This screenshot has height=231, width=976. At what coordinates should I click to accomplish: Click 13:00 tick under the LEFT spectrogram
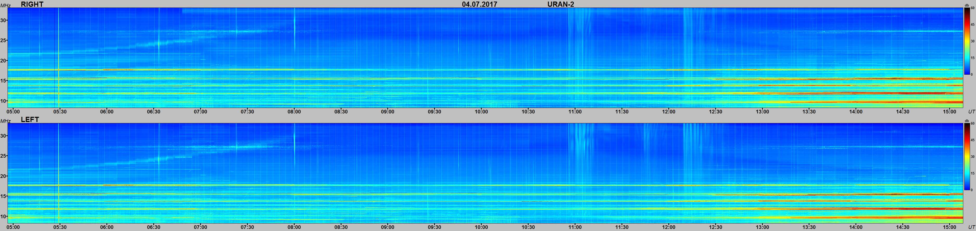click(x=762, y=227)
